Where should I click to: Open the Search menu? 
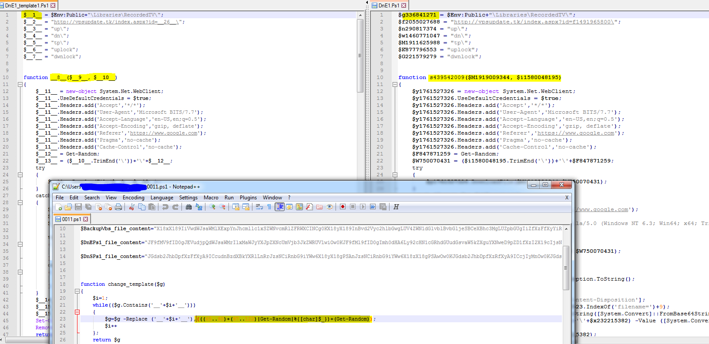92,198
